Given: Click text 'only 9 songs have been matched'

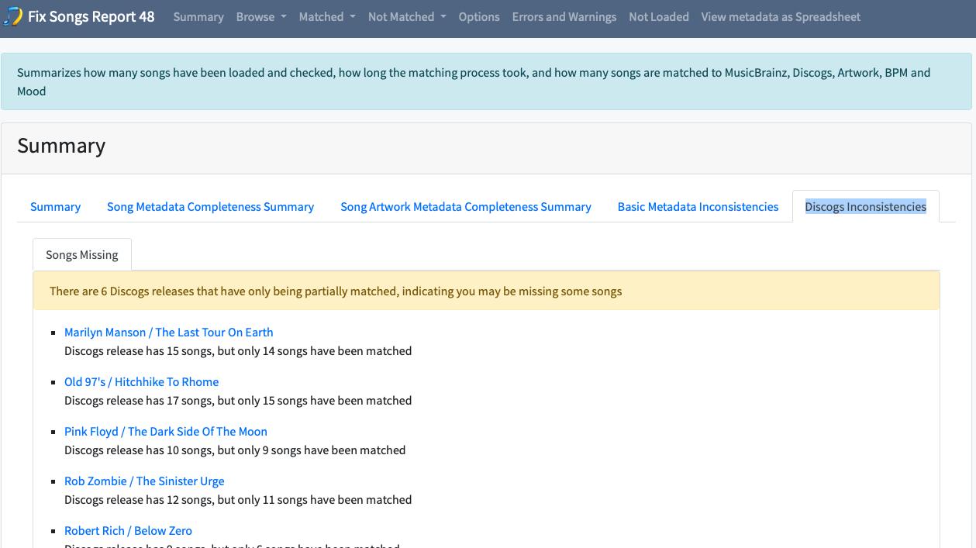Looking at the screenshot, I should [321, 450].
